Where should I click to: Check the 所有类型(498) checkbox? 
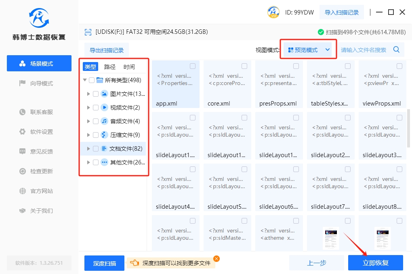click(92, 80)
